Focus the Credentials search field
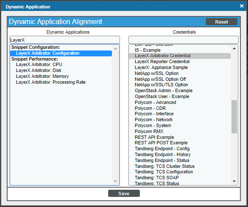The height and width of the screenshot is (207, 248). pos(183,40)
